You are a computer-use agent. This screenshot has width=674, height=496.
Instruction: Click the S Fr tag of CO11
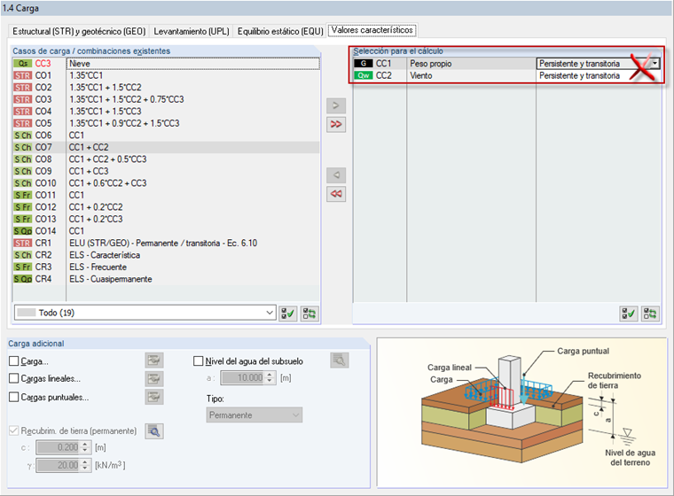pos(23,196)
